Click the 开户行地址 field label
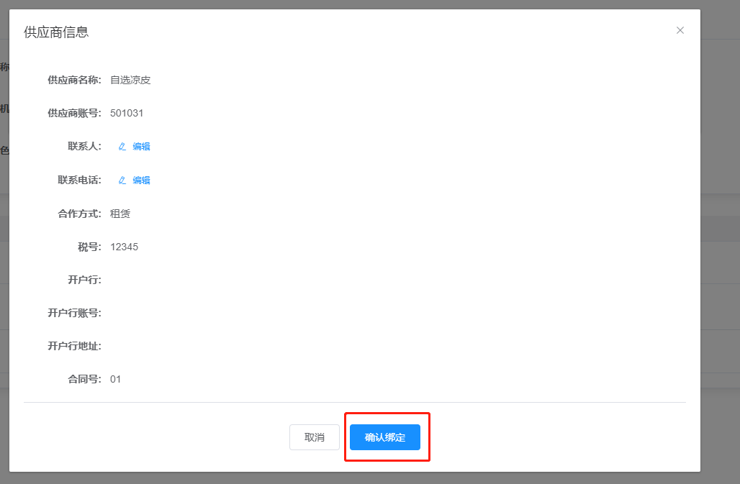Screen dimensions: 740x484 pyautogui.click(x=74, y=347)
